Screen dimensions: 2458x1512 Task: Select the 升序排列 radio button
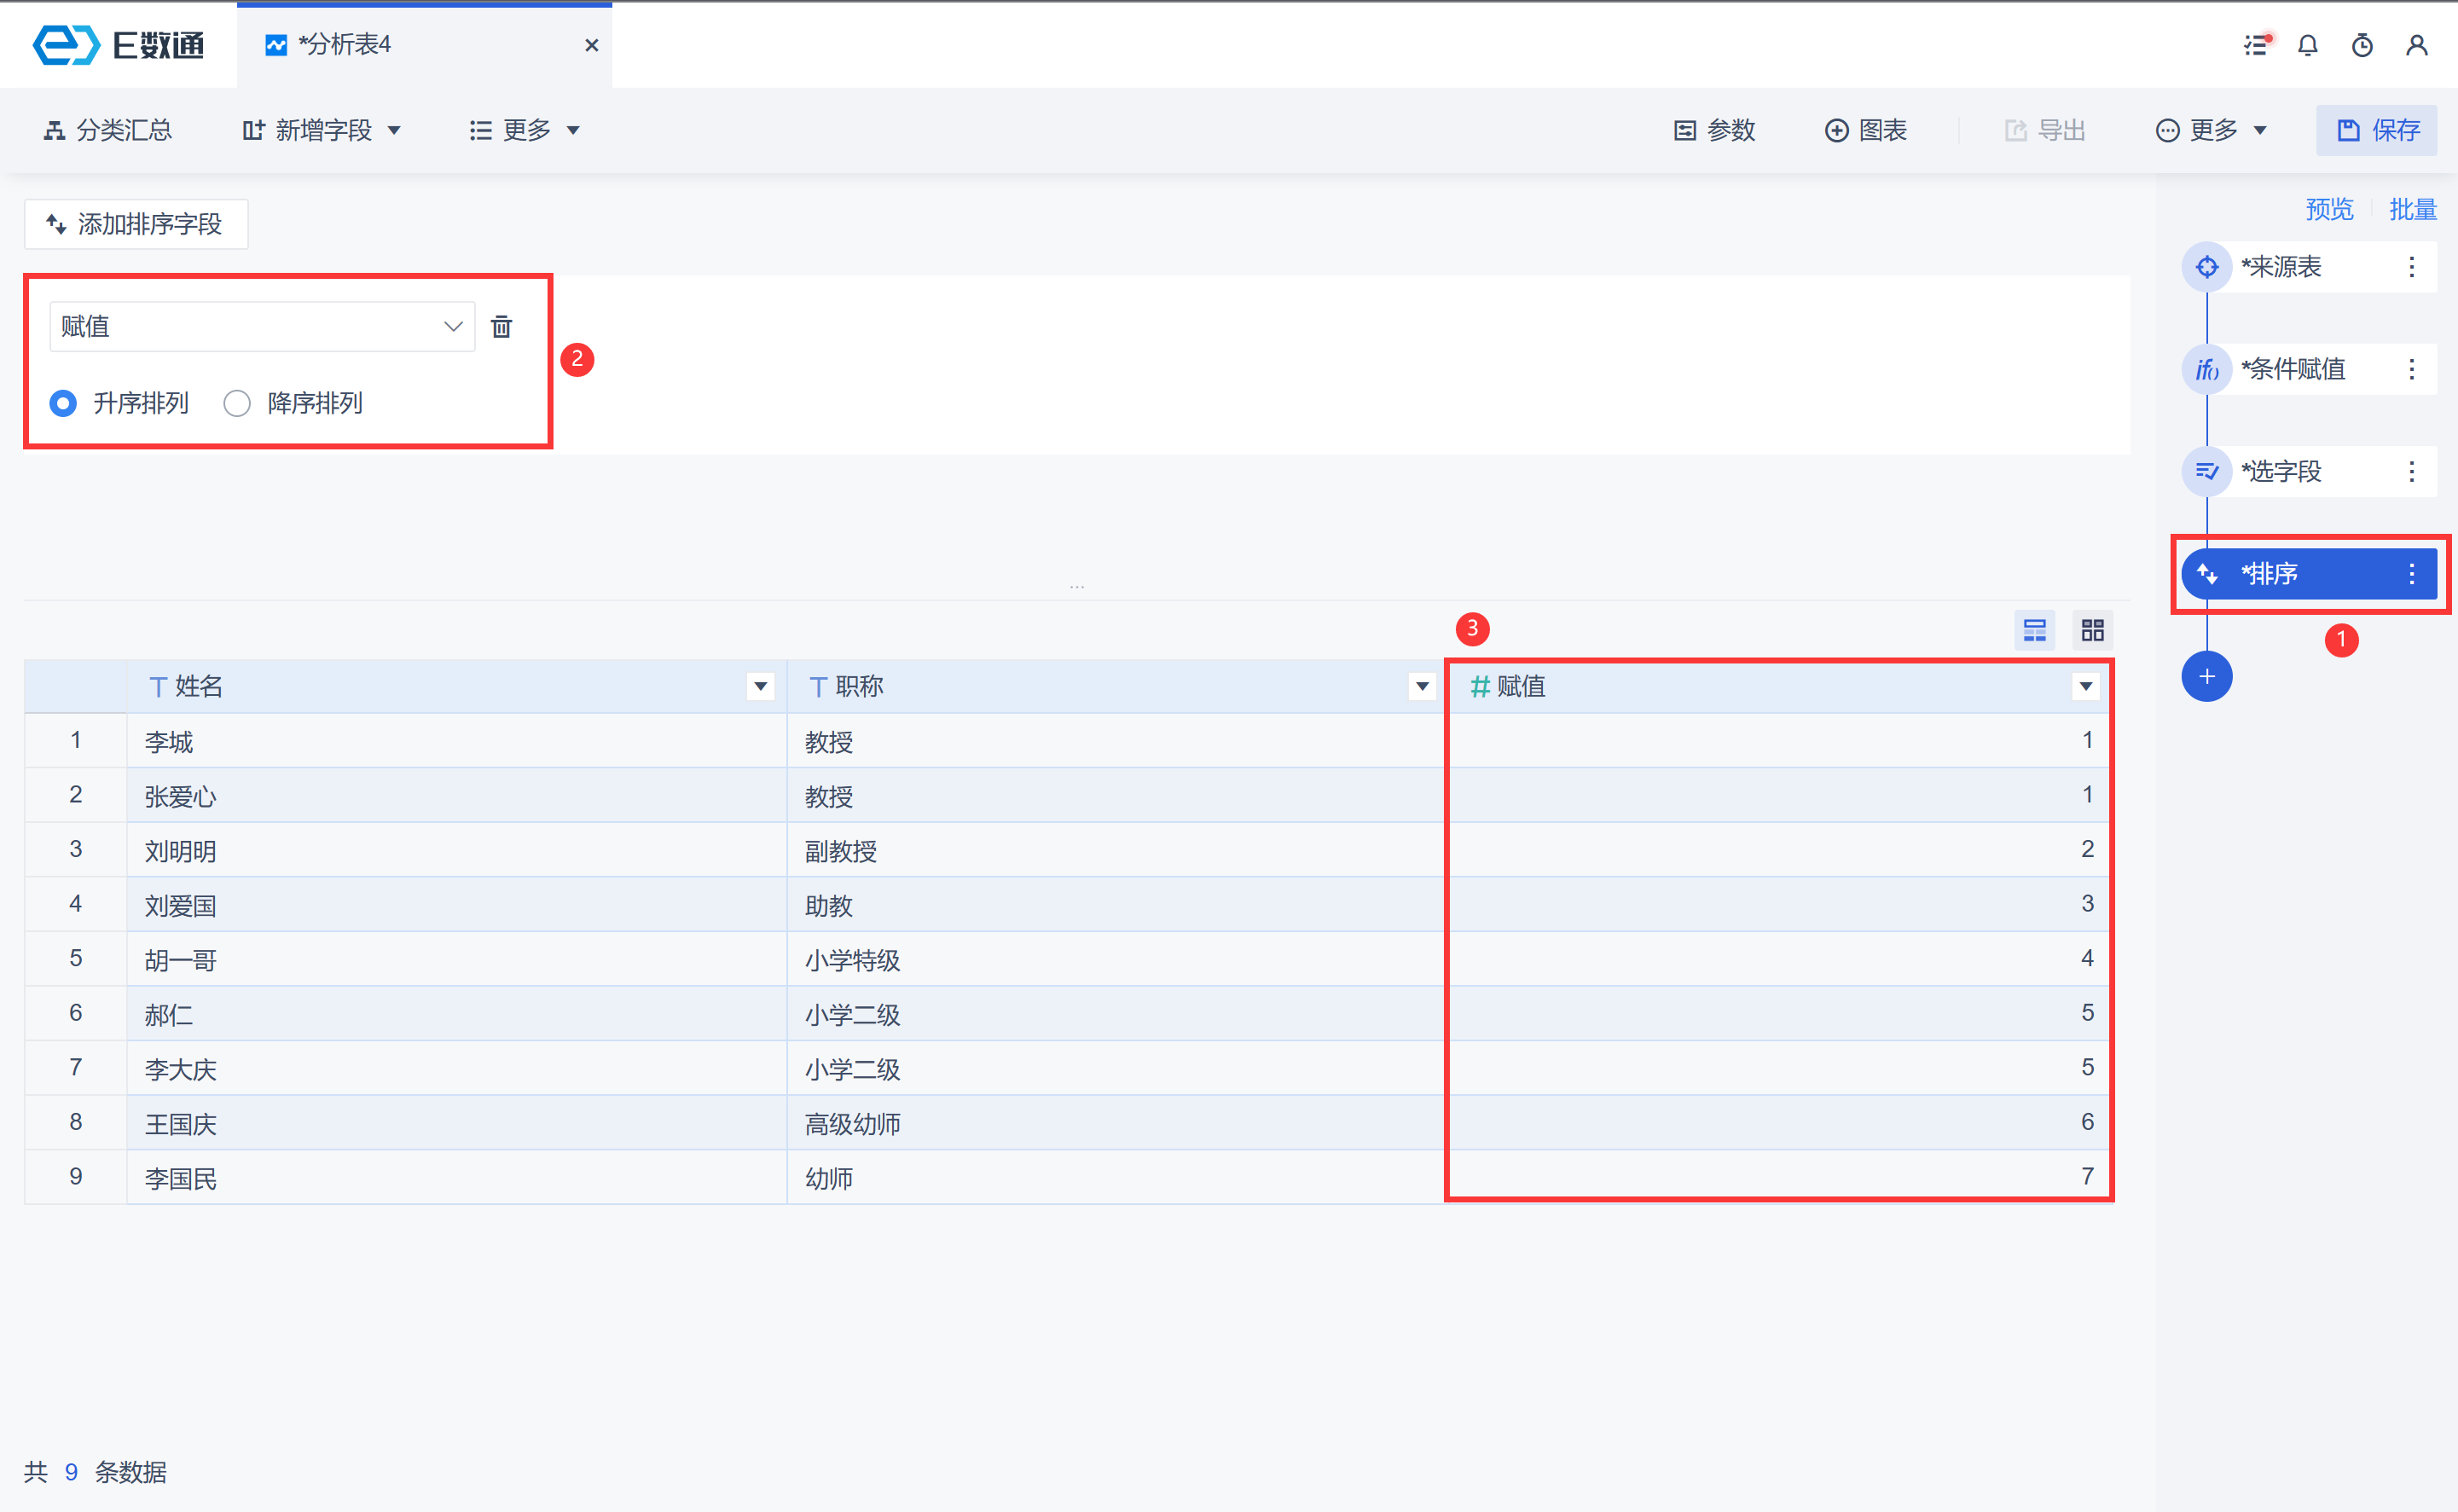pos(63,403)
